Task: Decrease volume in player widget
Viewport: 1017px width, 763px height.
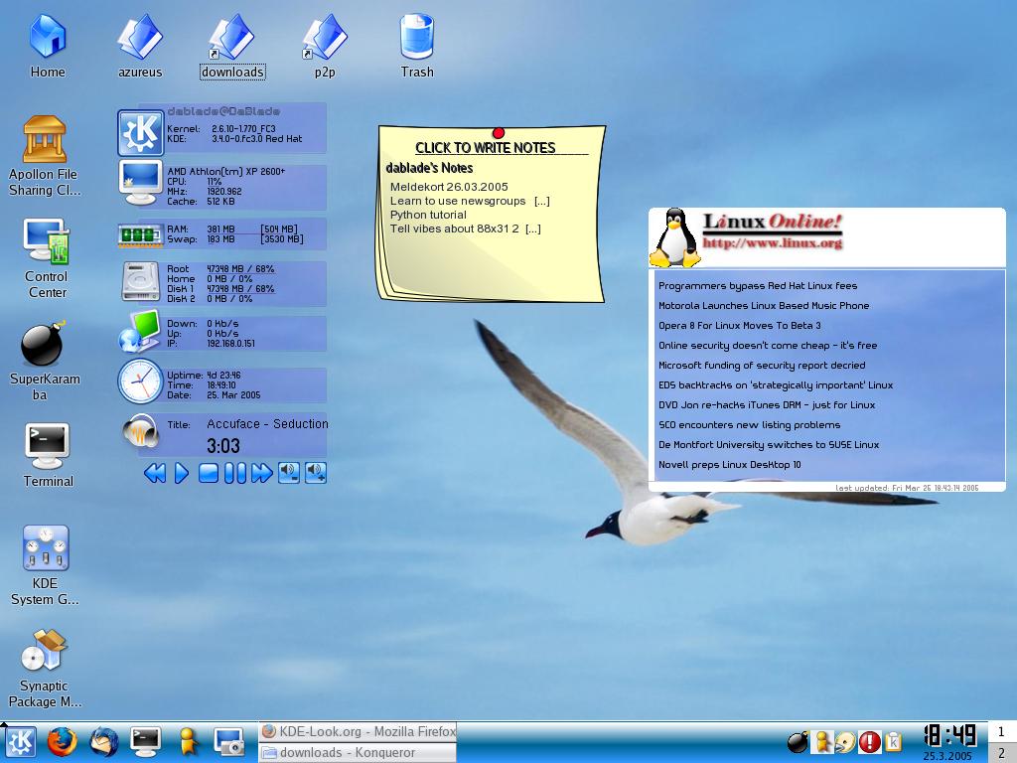Action: (x=289, y=473)
